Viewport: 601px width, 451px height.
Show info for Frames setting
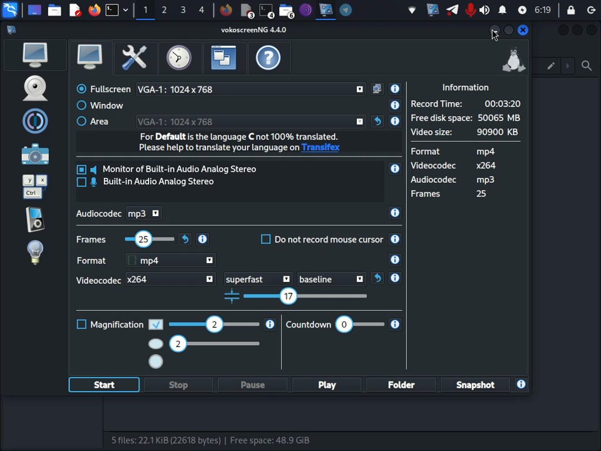point(202,239)
